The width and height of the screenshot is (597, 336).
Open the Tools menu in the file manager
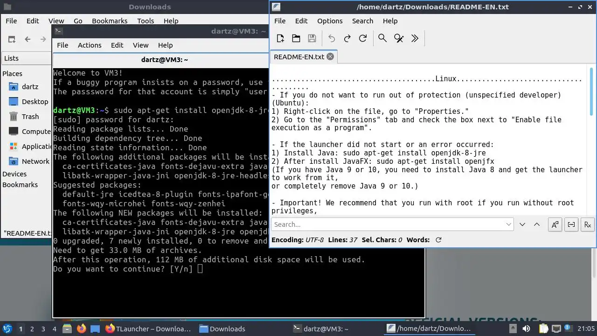coord(146,21)
